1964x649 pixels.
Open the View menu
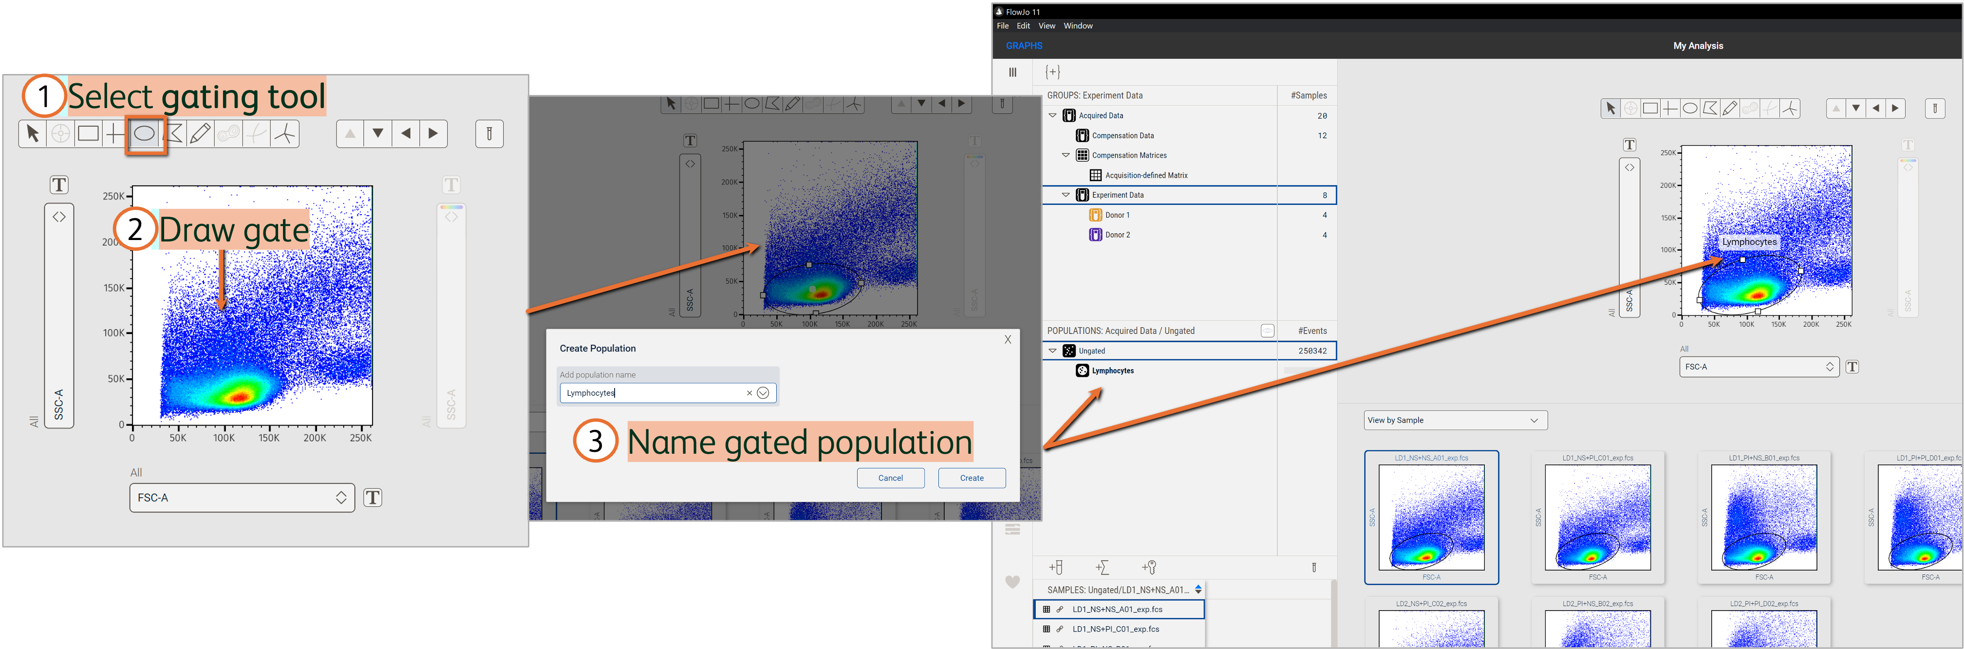pos(1046,26)
